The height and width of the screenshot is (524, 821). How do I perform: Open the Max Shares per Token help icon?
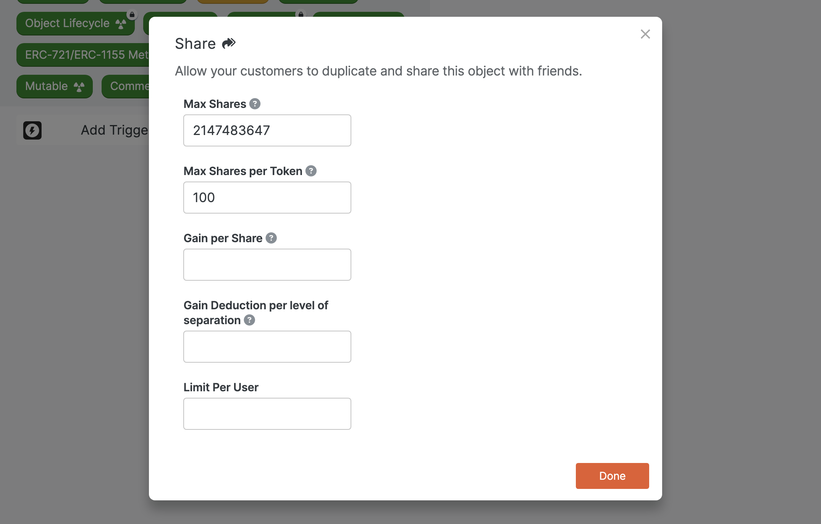[x=311, y=171]
